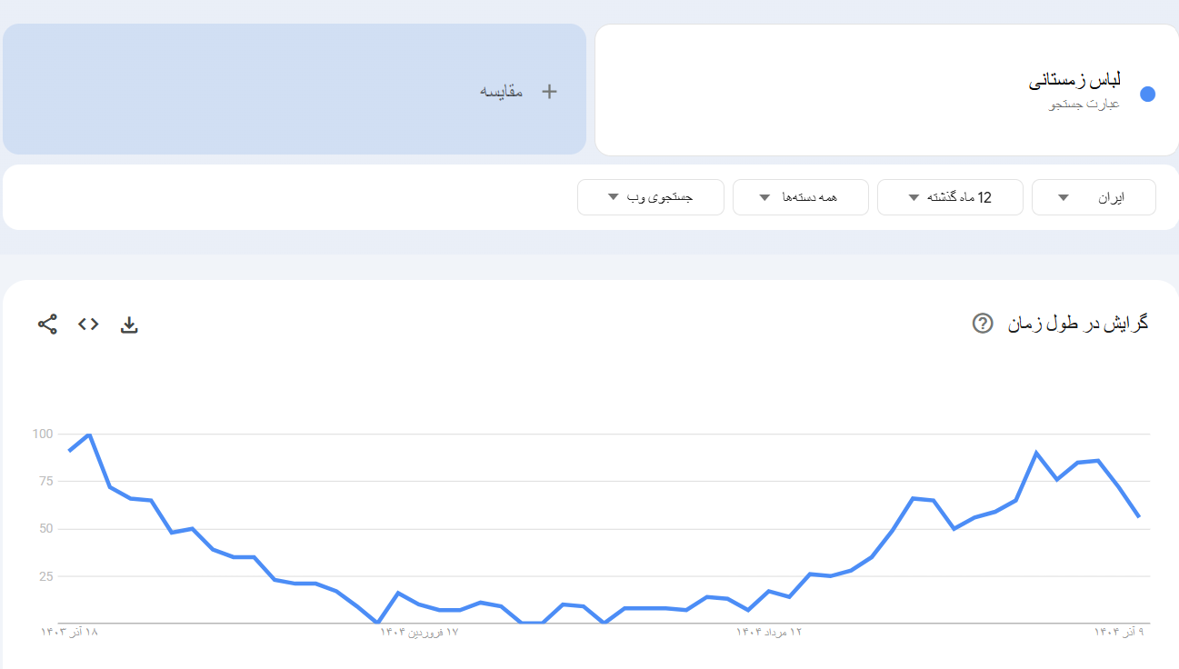Click عبارت جستجو subtitle under search term

click(1084, 104)
